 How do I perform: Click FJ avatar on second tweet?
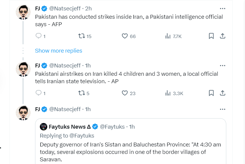(x=23, y=70)
